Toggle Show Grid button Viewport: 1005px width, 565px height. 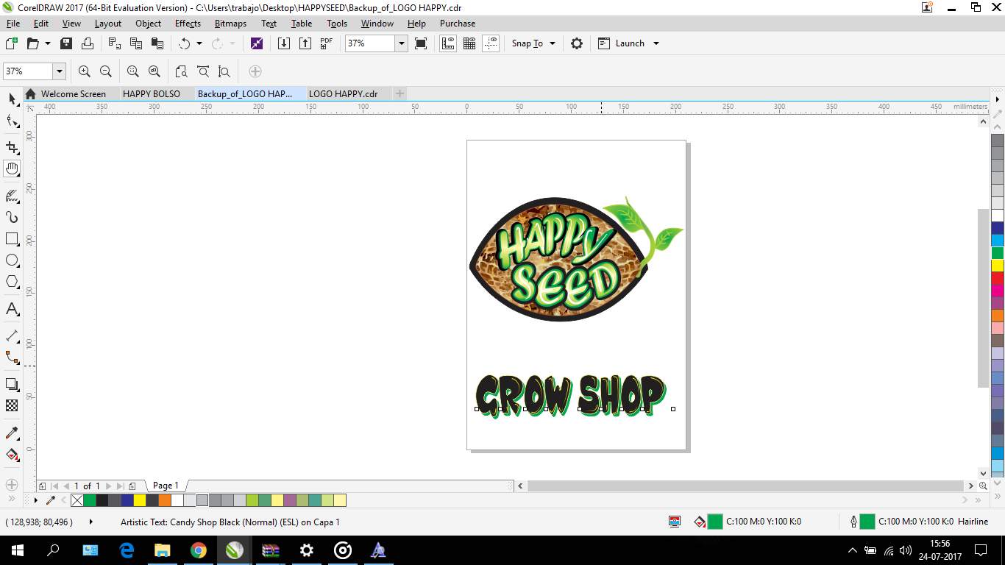(469, 43)
